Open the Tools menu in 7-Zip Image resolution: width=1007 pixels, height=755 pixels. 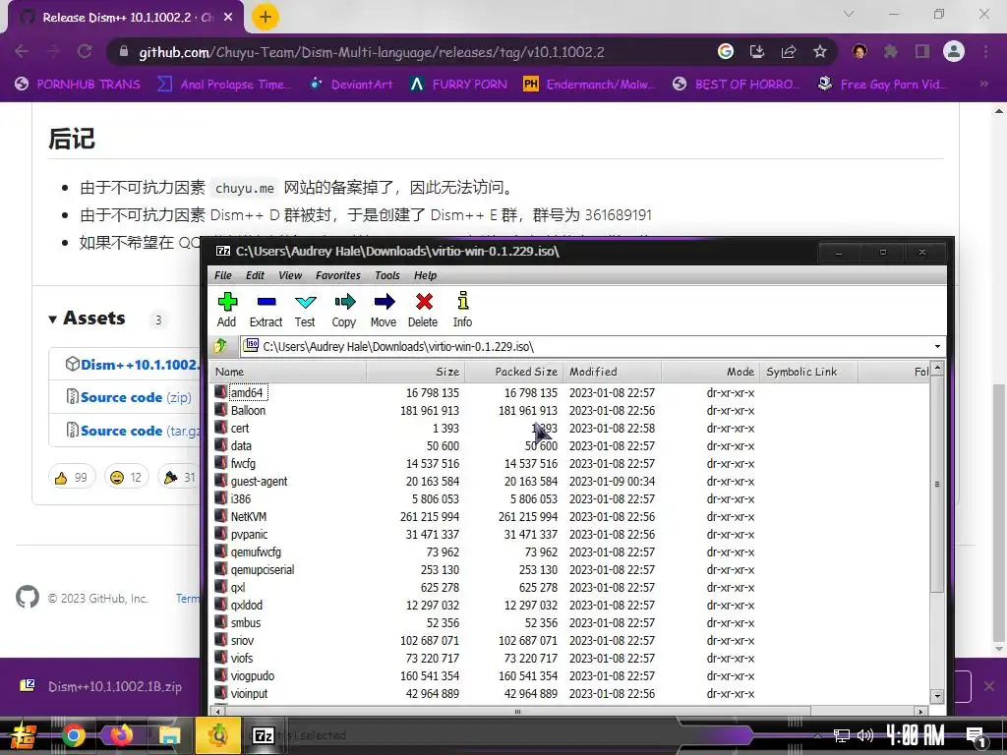tap(387, 275)
